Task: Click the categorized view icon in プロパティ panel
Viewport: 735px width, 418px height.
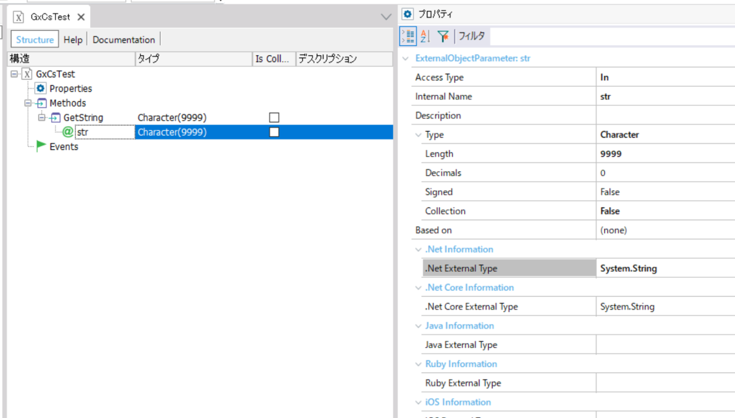Action: (x=408, y=36)
